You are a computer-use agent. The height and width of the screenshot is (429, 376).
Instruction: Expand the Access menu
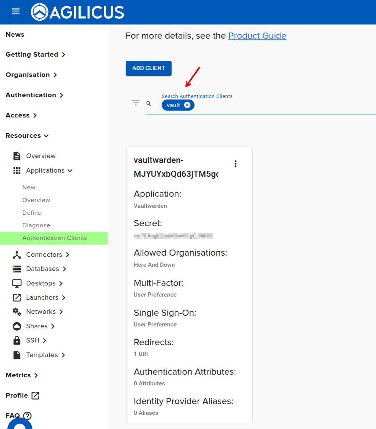(21, 115)
